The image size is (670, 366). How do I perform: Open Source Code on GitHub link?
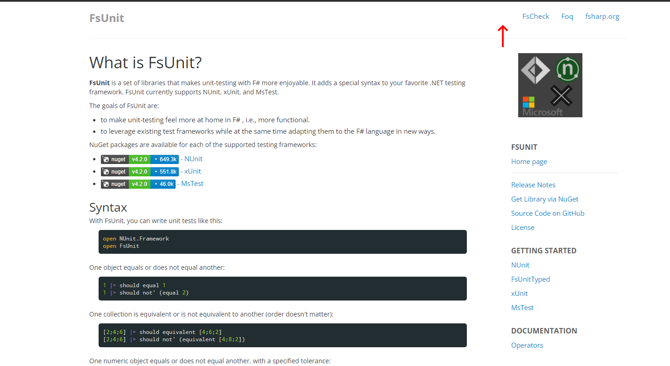click(548, 213)
